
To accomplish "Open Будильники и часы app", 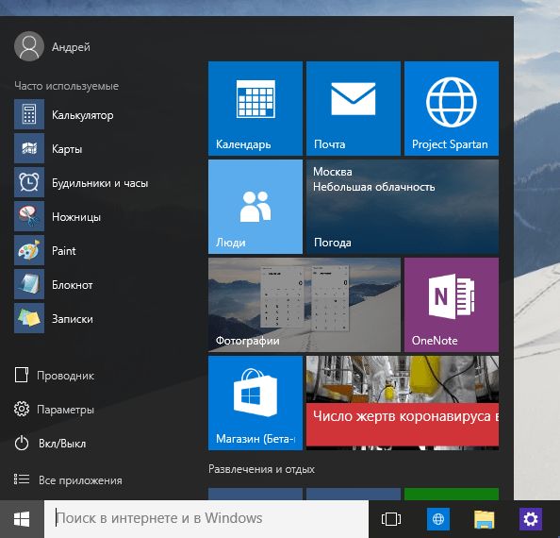I will pyautogui.click(x=81, y=182).
